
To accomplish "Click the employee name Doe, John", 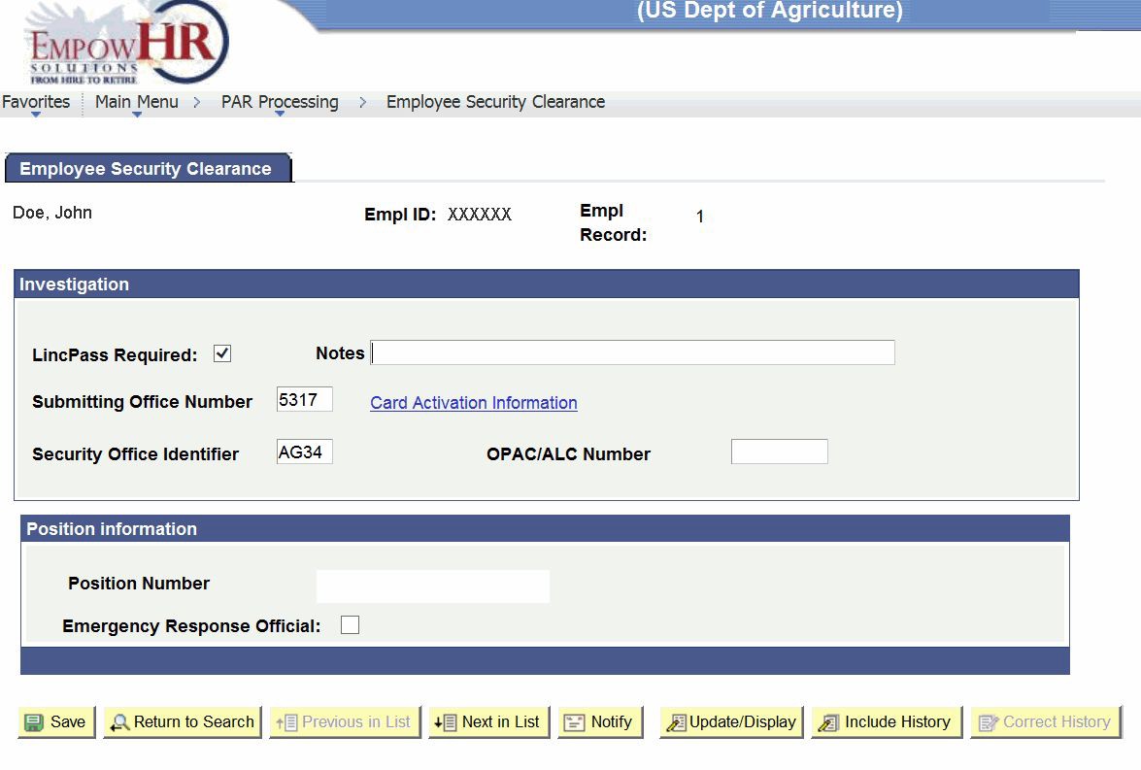I will point(52,213).
